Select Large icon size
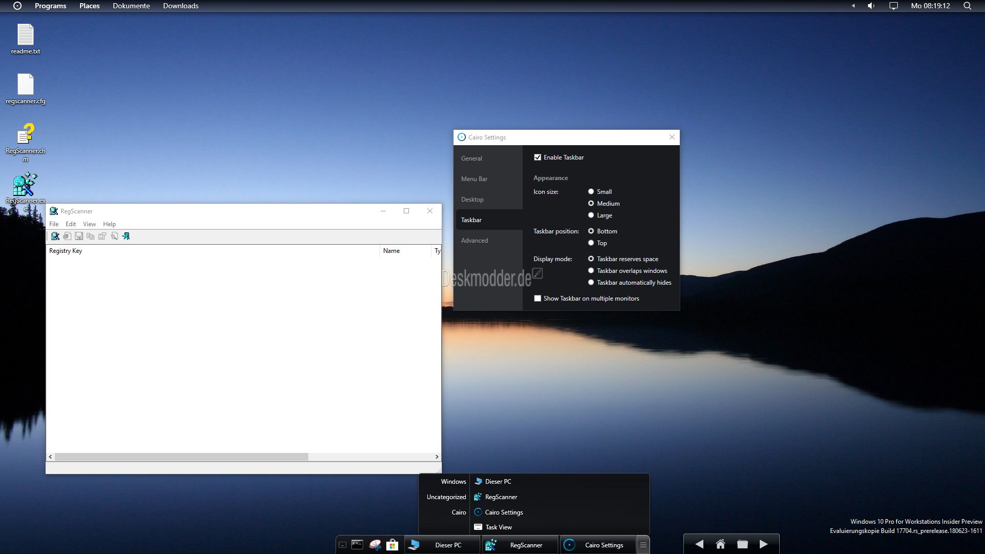 591,215
